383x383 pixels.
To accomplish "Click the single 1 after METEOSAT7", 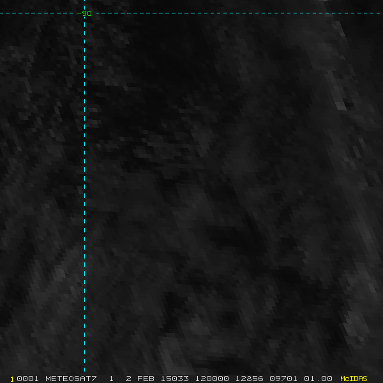I will coord(111,379).
